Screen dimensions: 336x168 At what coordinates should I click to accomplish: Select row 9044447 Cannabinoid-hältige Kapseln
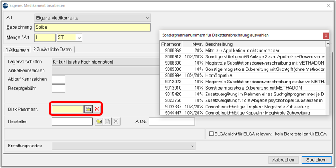point(243,112)
